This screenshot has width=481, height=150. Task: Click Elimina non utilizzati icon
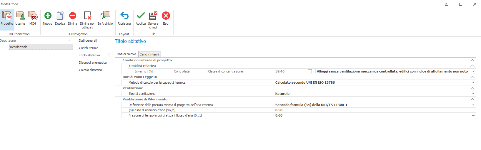point(87,16)
